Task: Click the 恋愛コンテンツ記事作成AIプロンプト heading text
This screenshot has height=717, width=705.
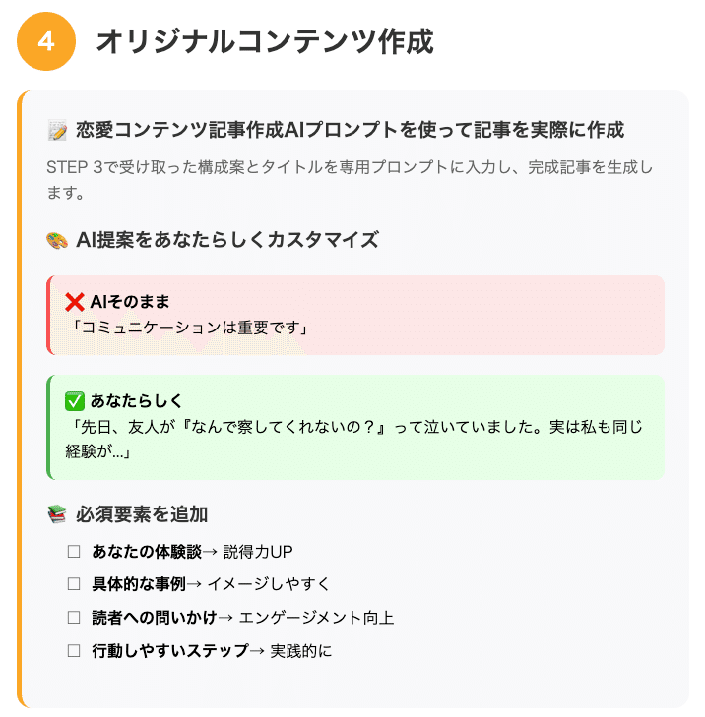Action: tap(350, 131)
